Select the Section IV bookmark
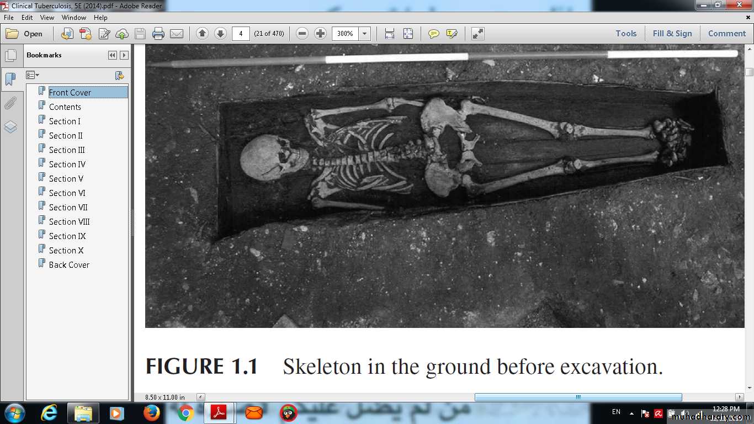754x424 pixels. pyautogui.click(x=67, y=165)
